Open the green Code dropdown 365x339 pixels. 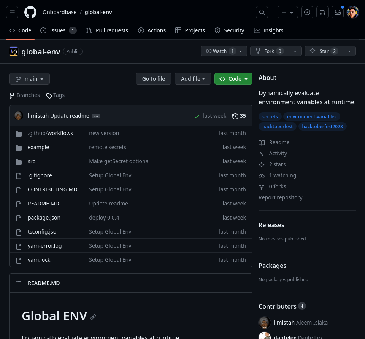tap(233, 79)
